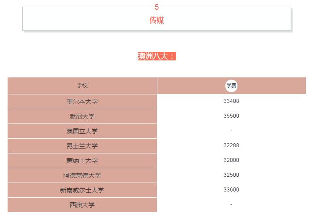Viewport: 313px width, 217px height.
Task: Select the 澳国立大学 cell
Action: [82, 131]
